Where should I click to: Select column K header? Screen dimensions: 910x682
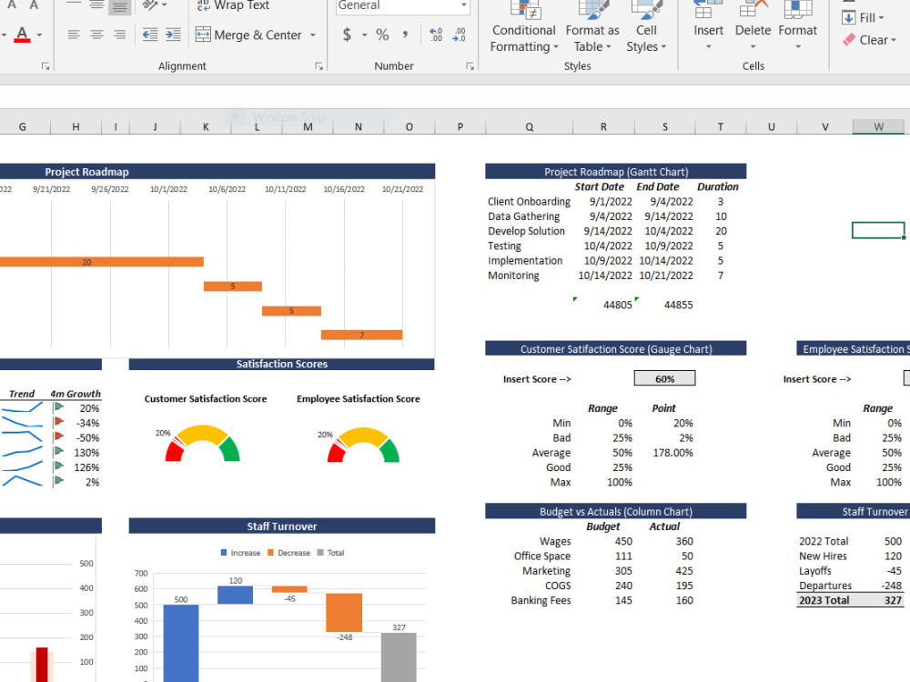click(x=206, y=126)
